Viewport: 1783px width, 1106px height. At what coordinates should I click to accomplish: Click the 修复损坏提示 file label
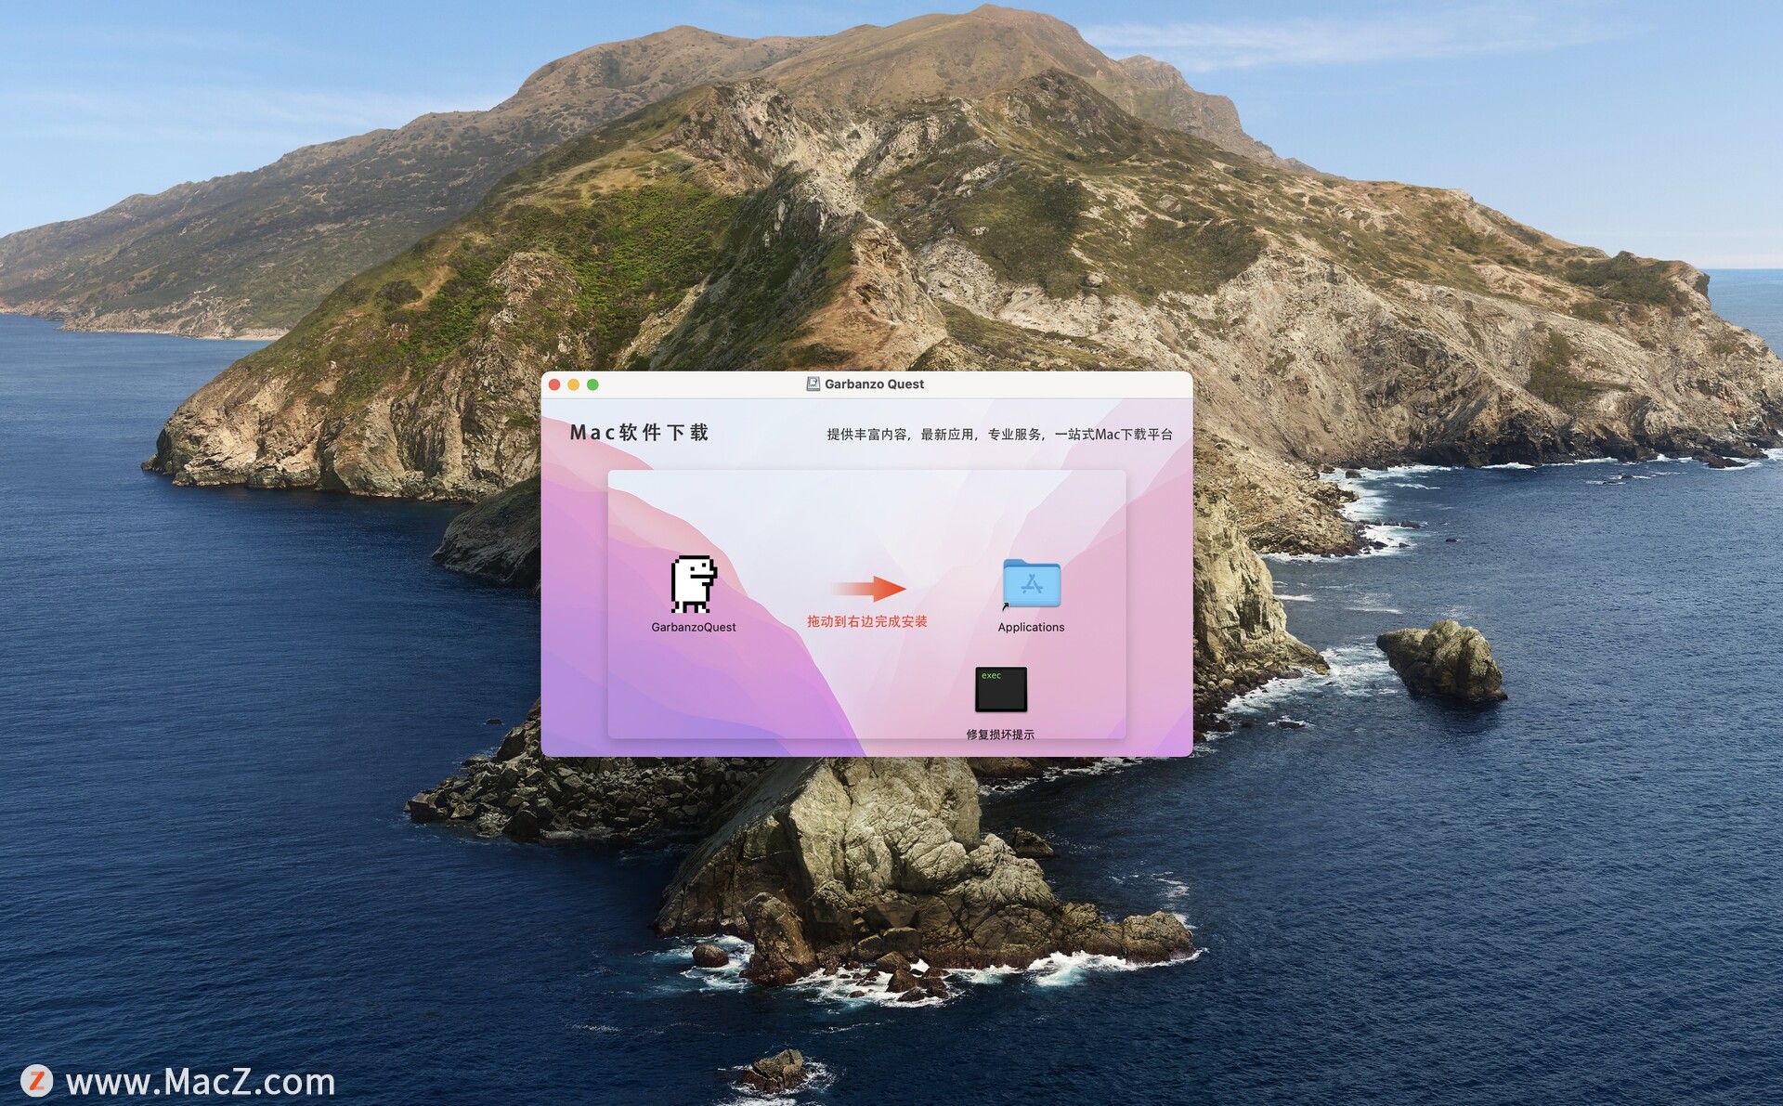[1000, 735]
